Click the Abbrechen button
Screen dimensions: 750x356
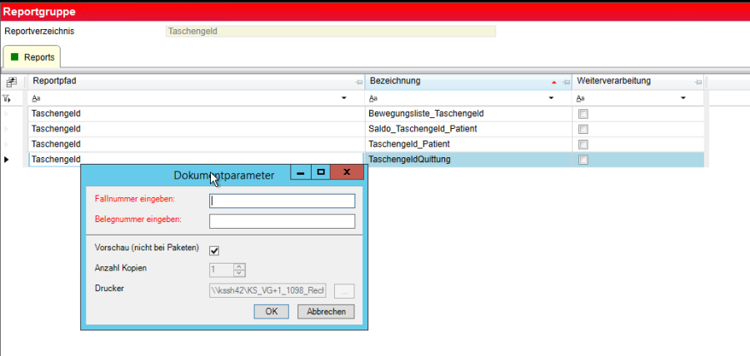pyautogui.click(x=326, y=312)
